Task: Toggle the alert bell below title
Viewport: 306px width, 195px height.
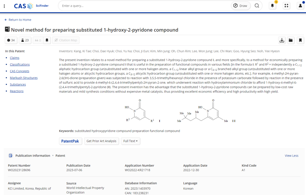Action: [47, 40]
